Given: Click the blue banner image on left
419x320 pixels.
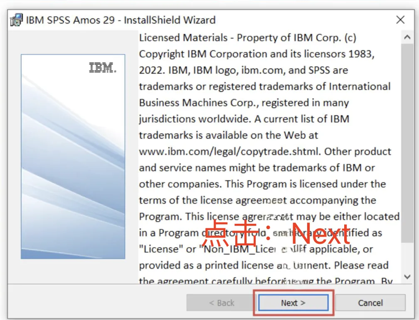Looking at the screenshot, I should coord(73,157).
